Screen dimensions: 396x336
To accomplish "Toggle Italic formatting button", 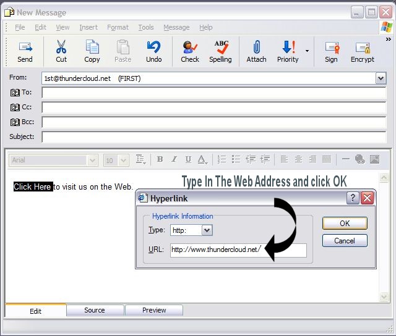I will (174, 159).
